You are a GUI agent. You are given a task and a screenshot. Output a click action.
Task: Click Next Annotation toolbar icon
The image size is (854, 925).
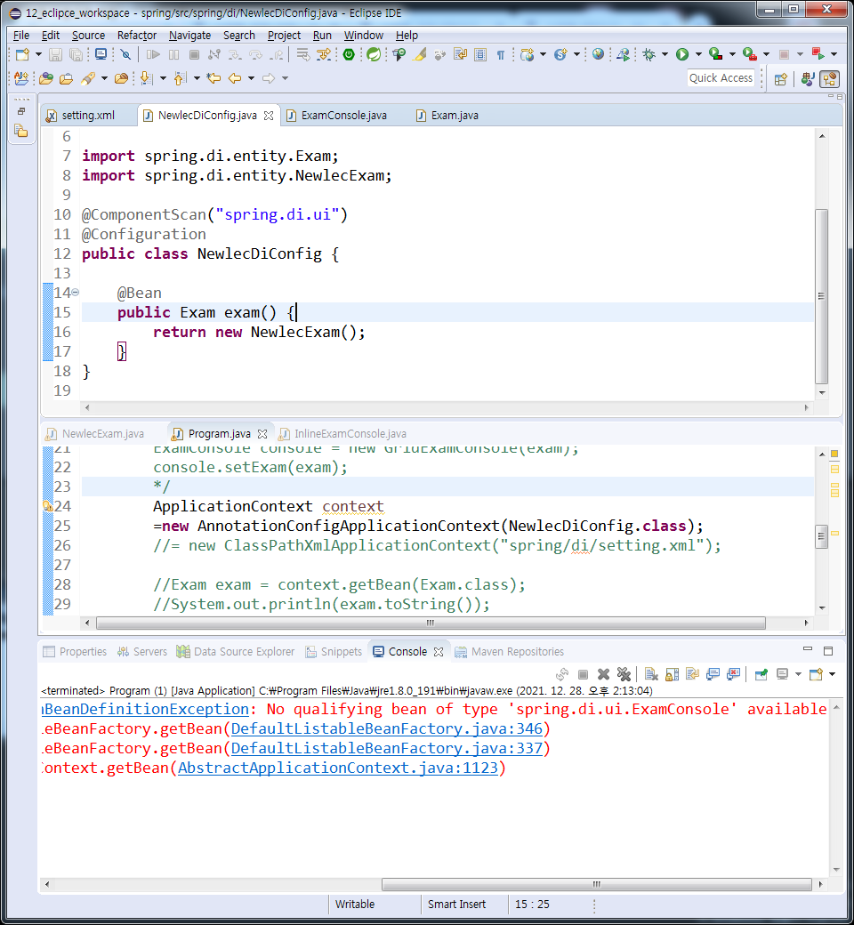pyautogui.click(x=147, y=78)
